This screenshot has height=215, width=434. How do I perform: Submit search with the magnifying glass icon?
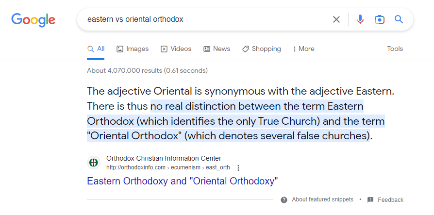[399, 19]
